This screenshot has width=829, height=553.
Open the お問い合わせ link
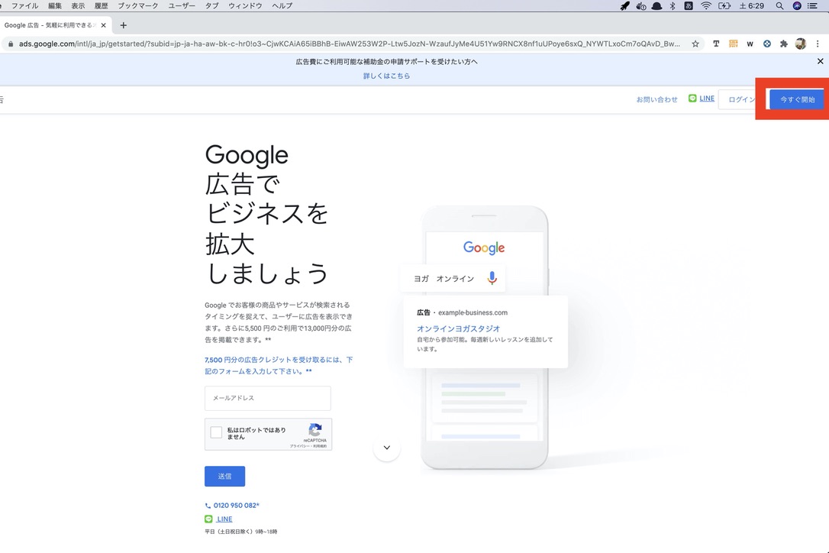(x=656, y=99)
